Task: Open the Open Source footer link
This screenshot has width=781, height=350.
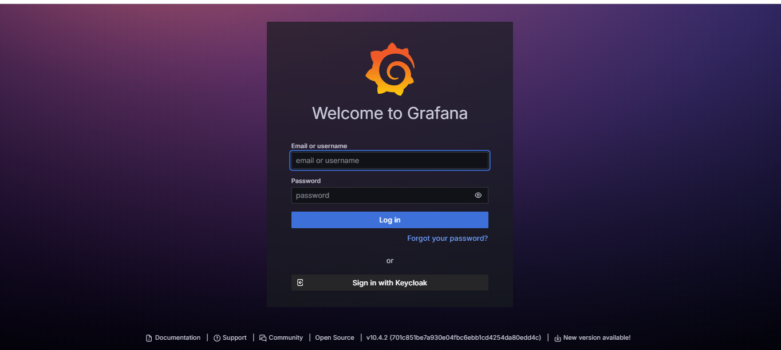Action: pyautogui.click(x=334, y=337)
